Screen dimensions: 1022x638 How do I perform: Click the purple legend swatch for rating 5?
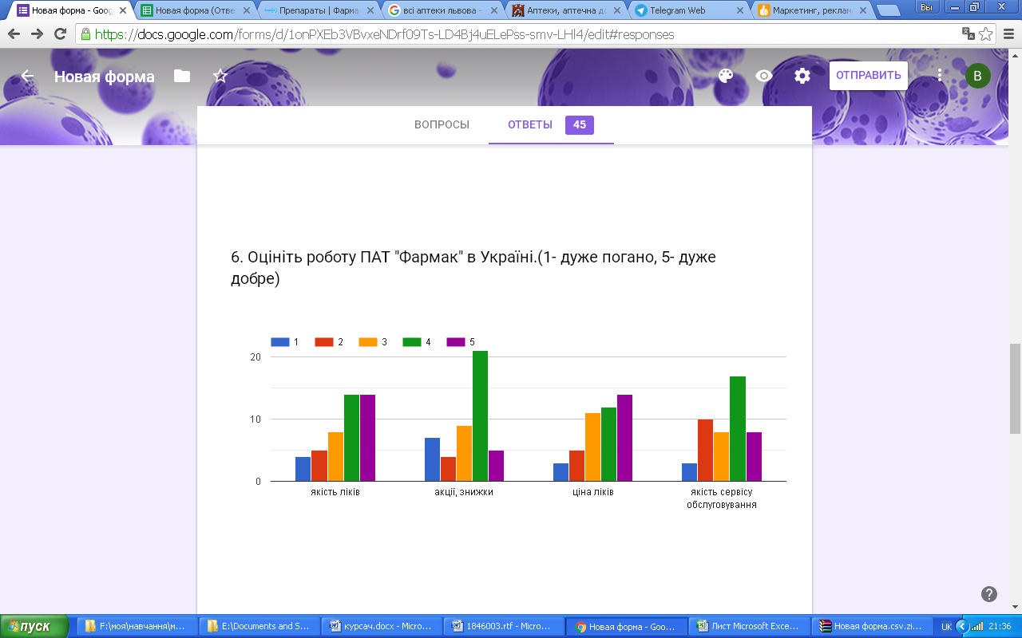tap(455, 342)
